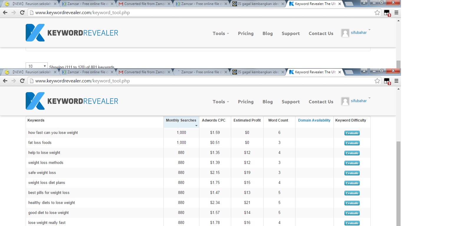Viewport: 470px width, 226px height.
Task: Open Contact Us in the top window
Action: pos(321,34)
